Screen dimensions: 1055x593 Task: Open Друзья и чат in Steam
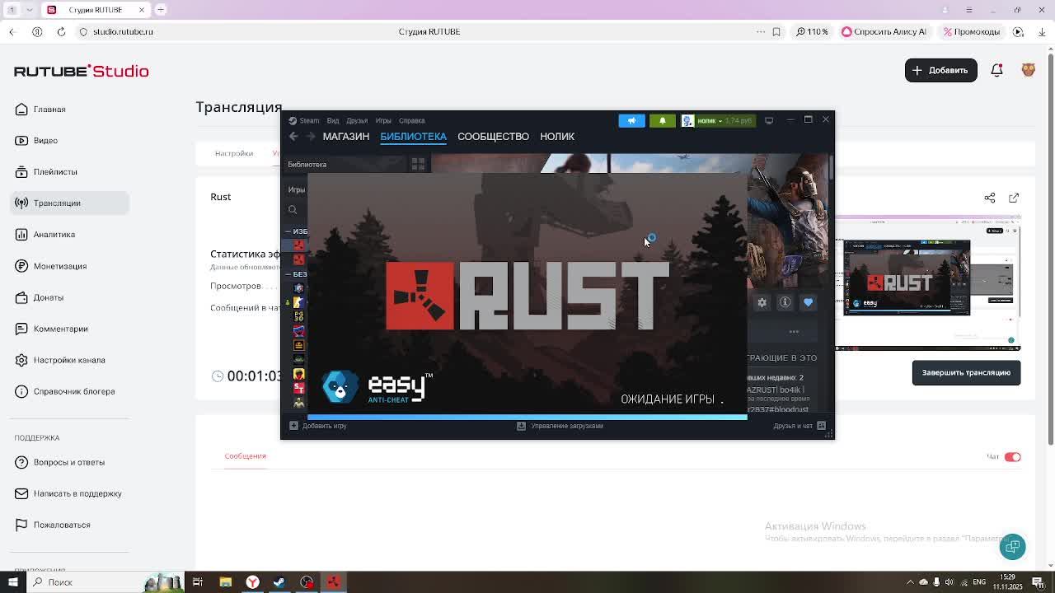coord(799,426)
